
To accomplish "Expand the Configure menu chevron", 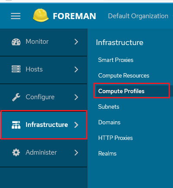I will (x=76, y=97).
